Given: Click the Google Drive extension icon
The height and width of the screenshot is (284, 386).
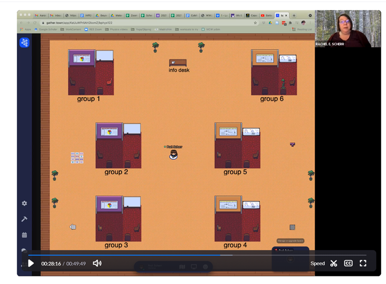Looking at the screenshot, I should tap(270, 23).
